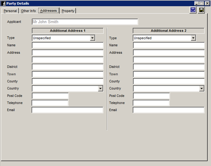Click the floppy disk save icon
This screenshot has width=211, height=166.
201,10
